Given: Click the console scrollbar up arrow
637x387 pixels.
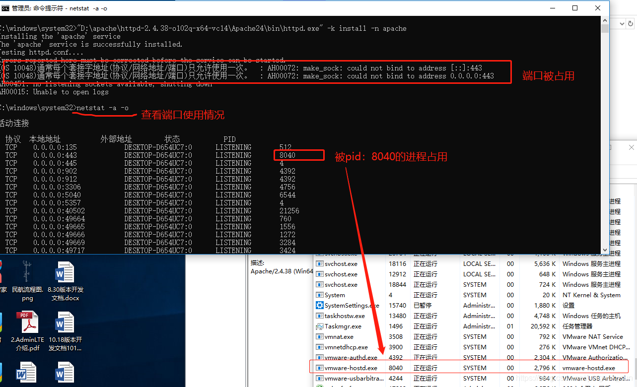Looking at the screenshot, I should click(604, 20).
